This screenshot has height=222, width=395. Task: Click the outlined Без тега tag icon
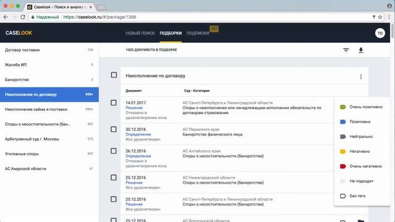(343, 196)
